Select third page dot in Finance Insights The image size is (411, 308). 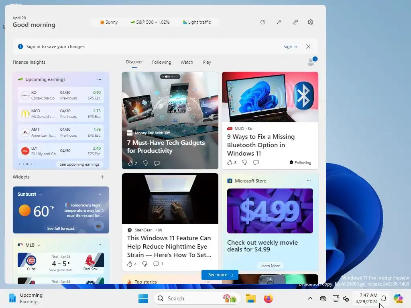click(27, 164)
